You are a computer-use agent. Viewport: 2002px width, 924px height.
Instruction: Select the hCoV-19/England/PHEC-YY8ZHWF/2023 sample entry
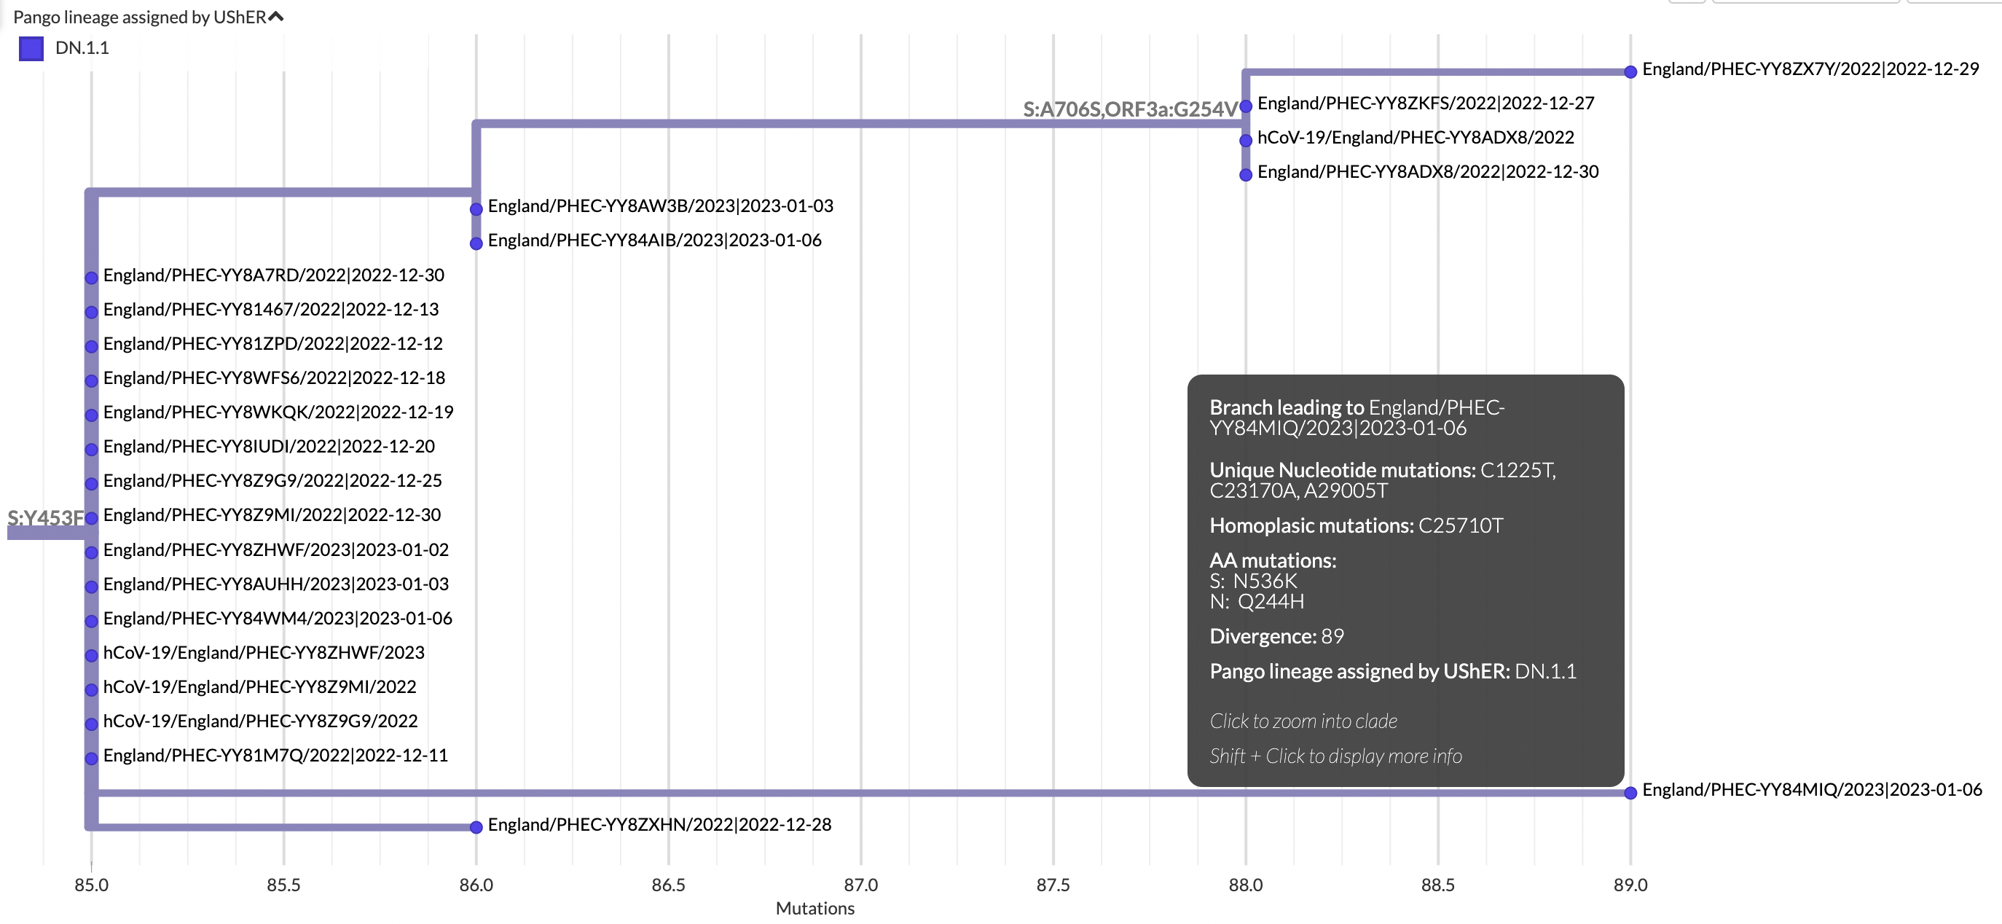click(264, 654)
